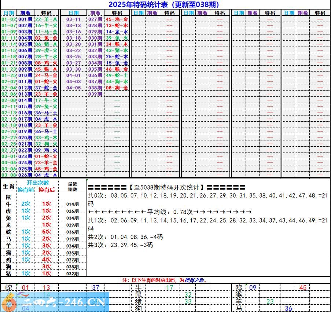Select green number 17 beside 牛
This screenshot has height=312, width=331.
169,288
